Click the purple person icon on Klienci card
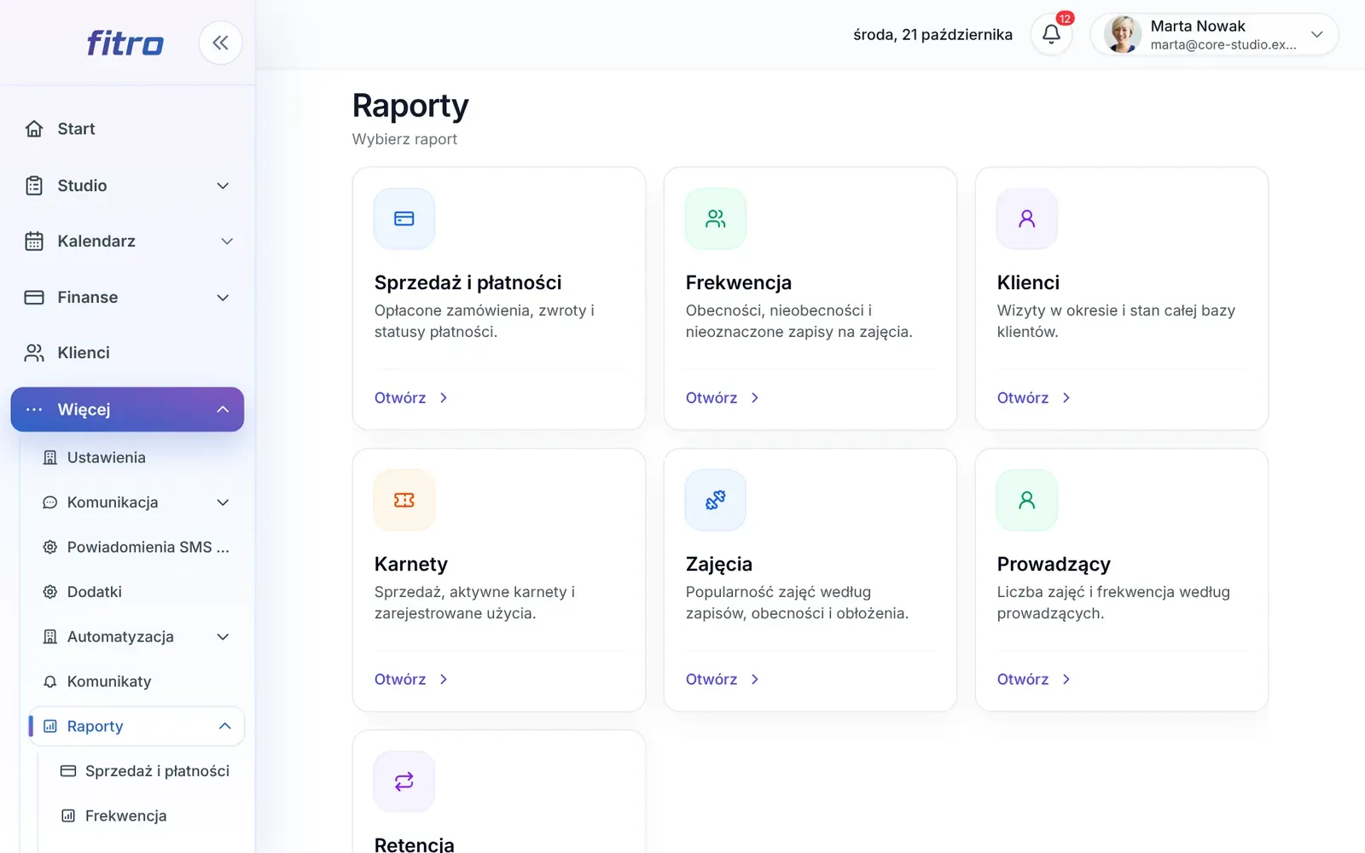Viewport: 1365px width, 853px height. click(x=1027, y=219)
